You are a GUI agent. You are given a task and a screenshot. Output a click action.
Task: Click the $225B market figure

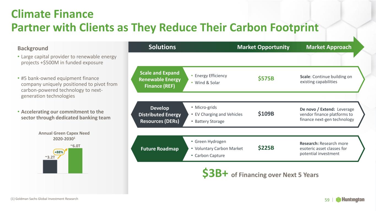point(266,148)
